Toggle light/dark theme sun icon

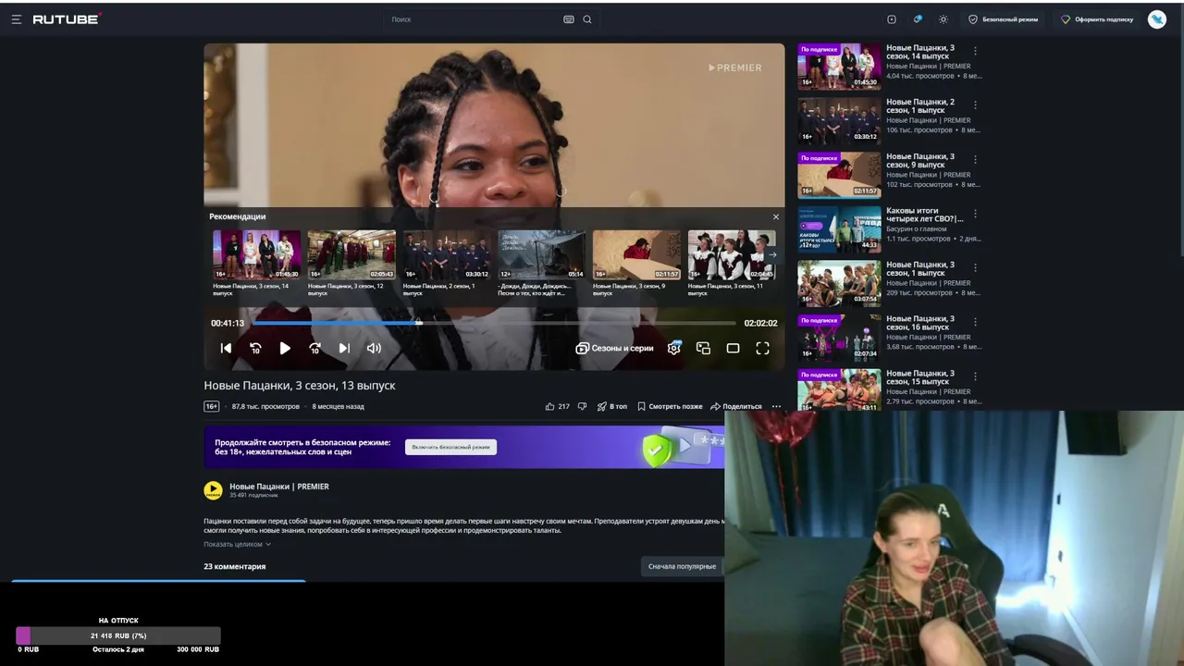pyautogui.click(x=943, y=19)
